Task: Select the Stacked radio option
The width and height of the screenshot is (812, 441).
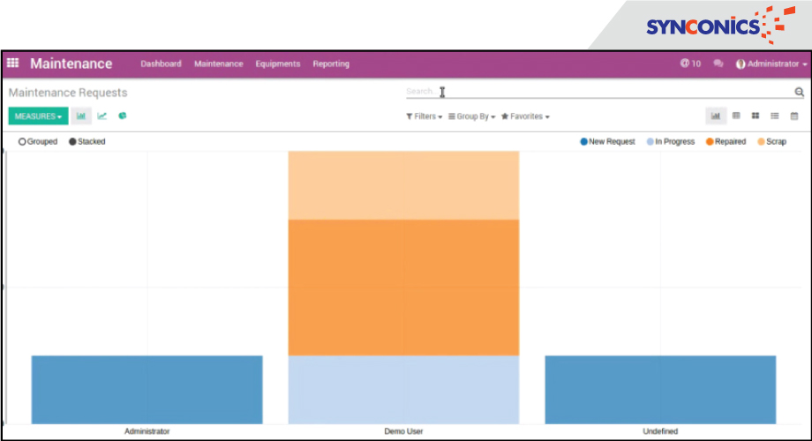Action: 72,141
